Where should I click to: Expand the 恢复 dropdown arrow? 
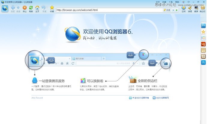coord(47,7)
